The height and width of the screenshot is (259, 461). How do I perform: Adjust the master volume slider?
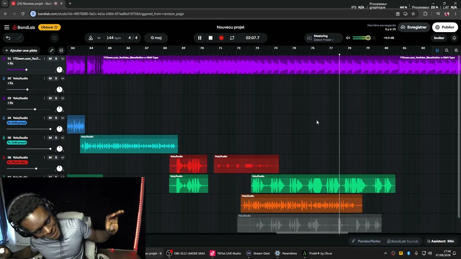point(364,38)
